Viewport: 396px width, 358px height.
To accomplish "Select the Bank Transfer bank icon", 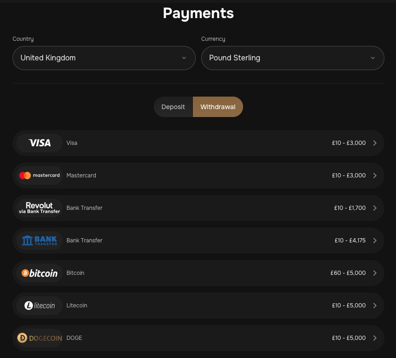I will click(x=39, y=240).
